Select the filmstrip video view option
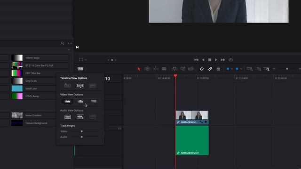Screen dimensions: 301x169 (x=67, y=101)
